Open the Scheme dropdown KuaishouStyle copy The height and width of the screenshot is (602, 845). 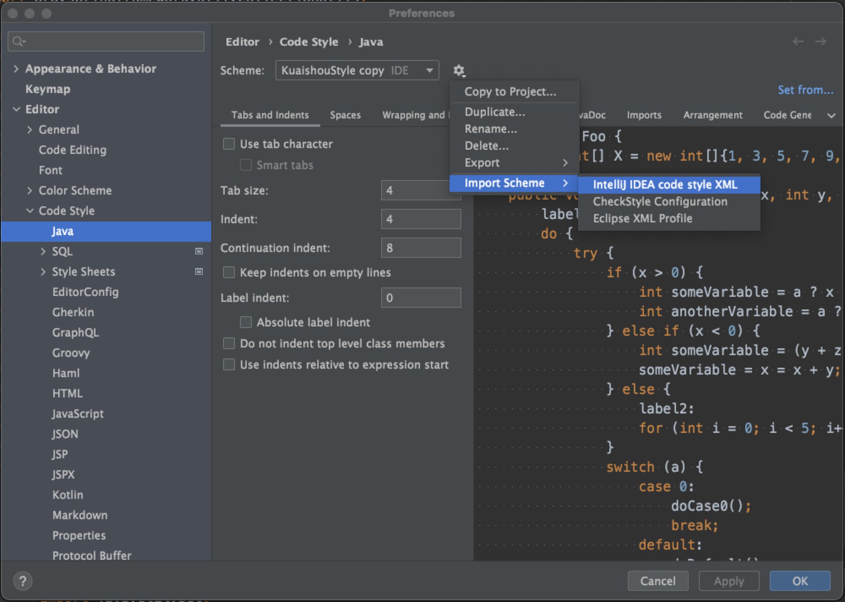pyautogui.click(x=357, y=70)
